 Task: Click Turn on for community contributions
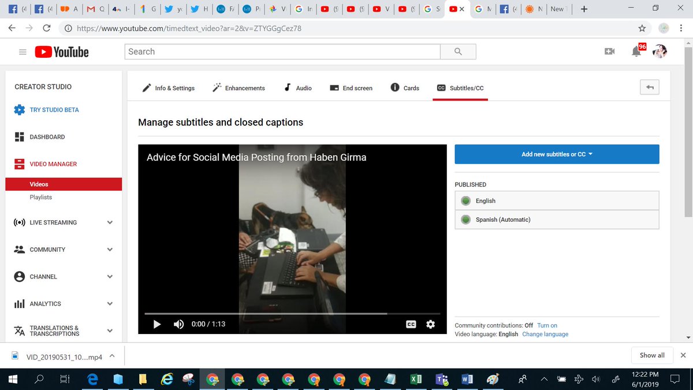coord(547,325)
